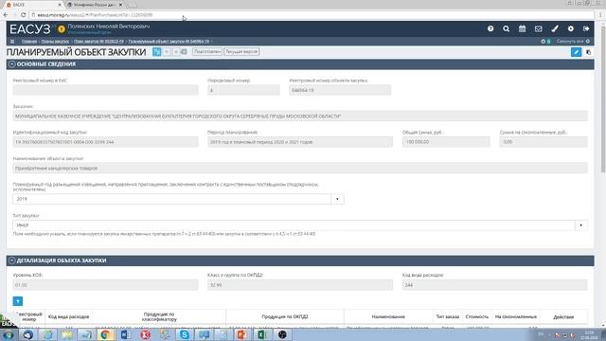Click the Наименование column header
Image resolution: width=606 pixels, height=341 pixels.
pos(388,316)
